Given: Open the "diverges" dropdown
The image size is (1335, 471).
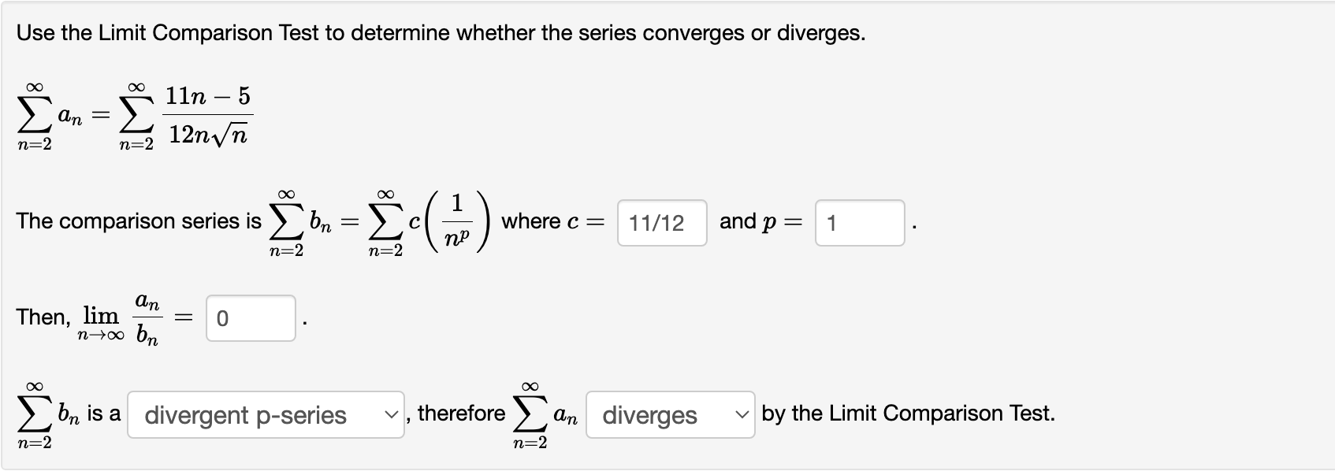Looking at the screenshot, I should pos(670,415).
